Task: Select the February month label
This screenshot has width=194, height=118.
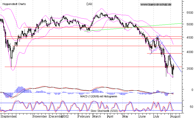Action: point(84,117)
